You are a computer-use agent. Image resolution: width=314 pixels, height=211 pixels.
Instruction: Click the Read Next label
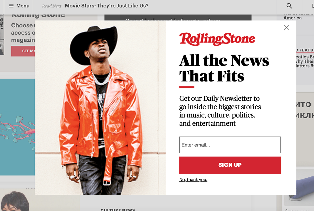[x=52, y=6]
